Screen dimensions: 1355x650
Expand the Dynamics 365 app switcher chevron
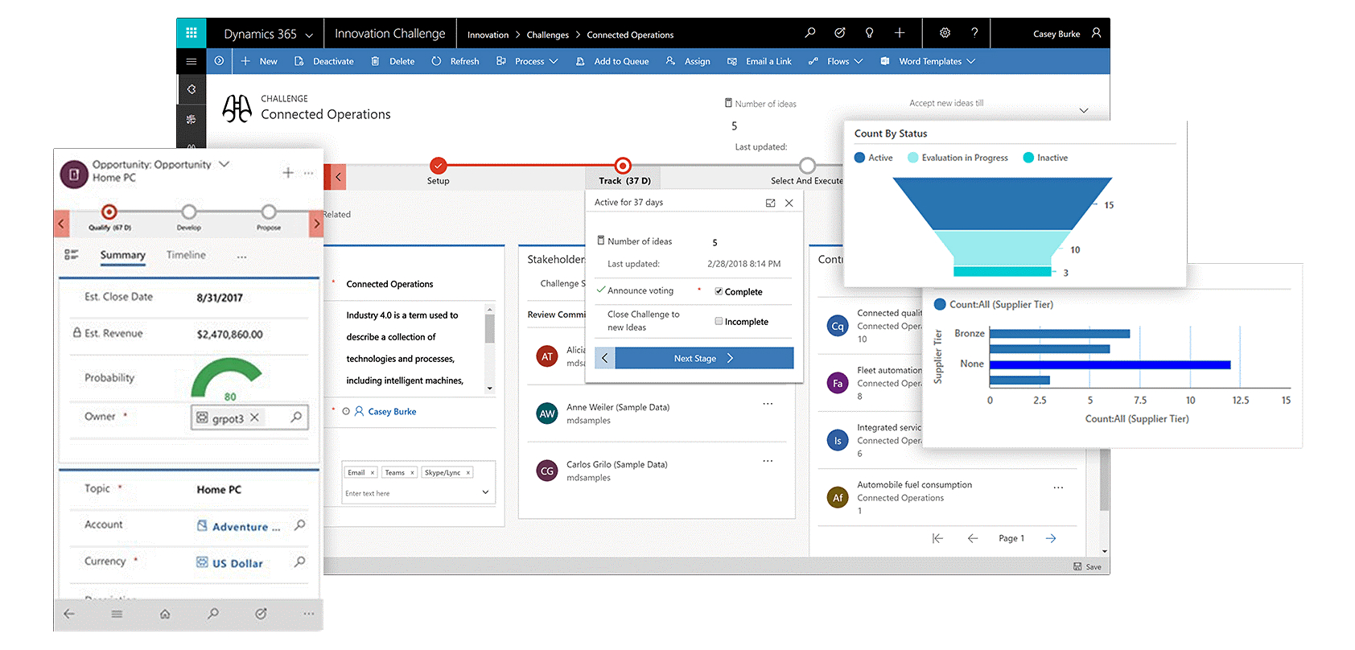click(309, 35)
